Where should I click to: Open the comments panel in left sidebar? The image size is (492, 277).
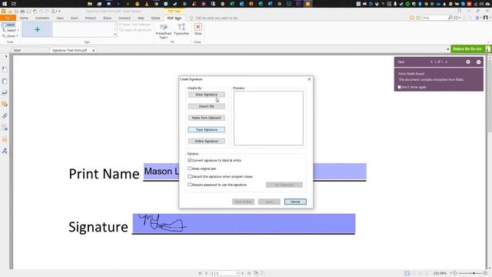5,104
